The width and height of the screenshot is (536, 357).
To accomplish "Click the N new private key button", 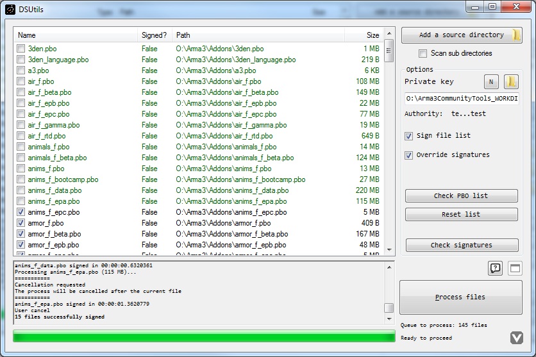I will click(490, 82).
